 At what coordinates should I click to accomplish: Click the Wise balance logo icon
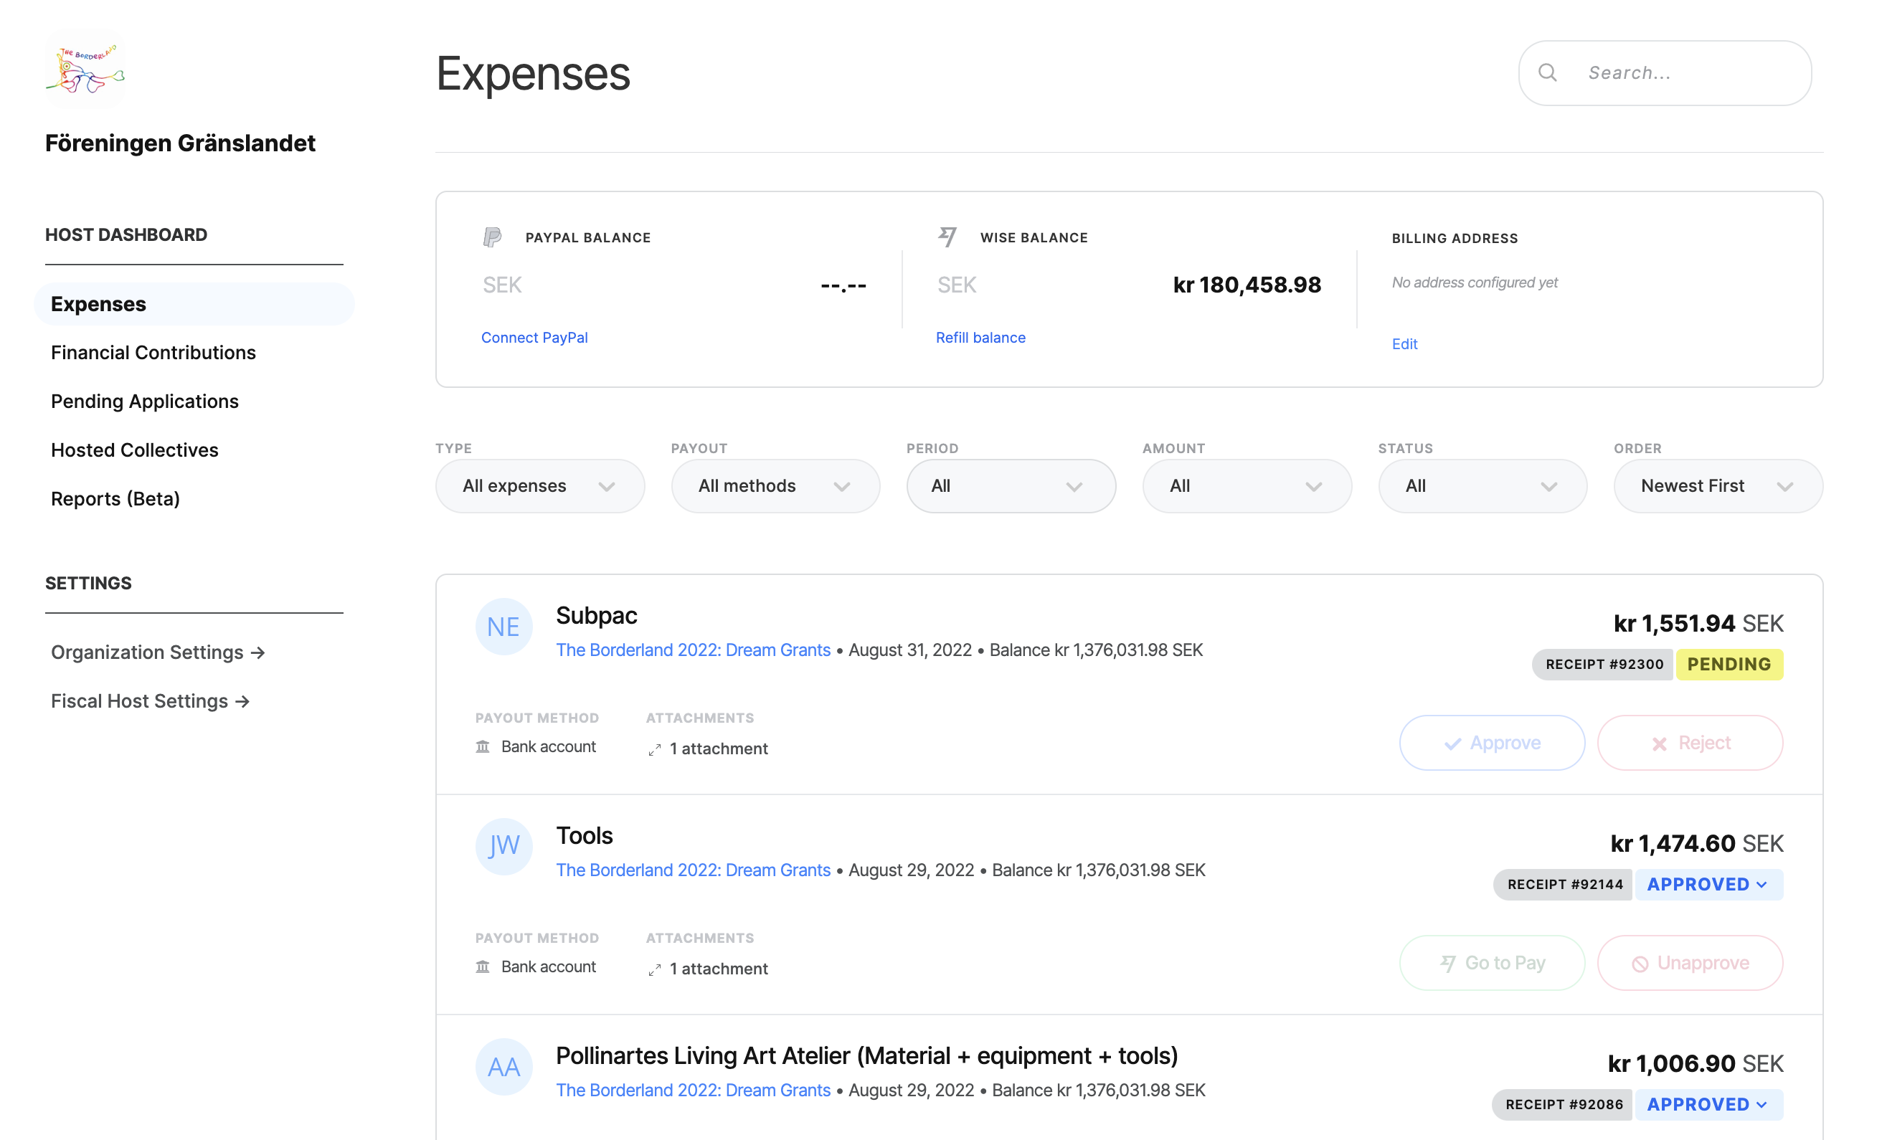tap(947, 237)
